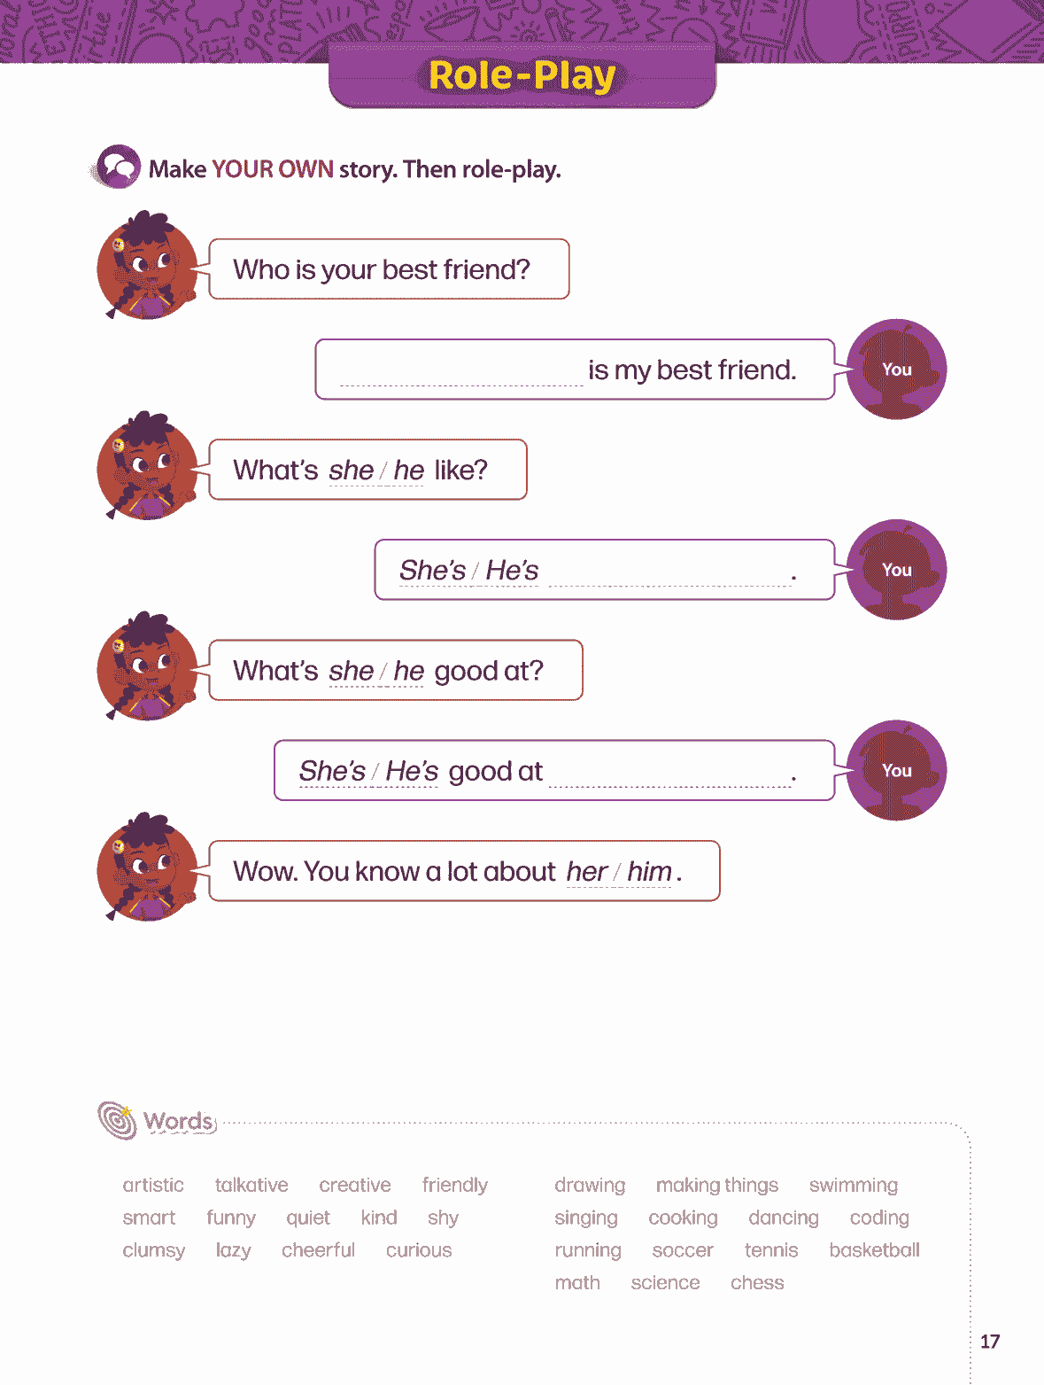Click the girl avatar beside "Who is your best friend?"

147,267
